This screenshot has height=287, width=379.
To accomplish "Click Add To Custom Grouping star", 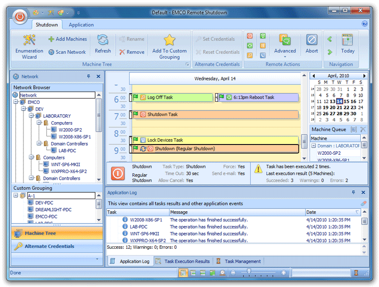I will pos(169,41).
